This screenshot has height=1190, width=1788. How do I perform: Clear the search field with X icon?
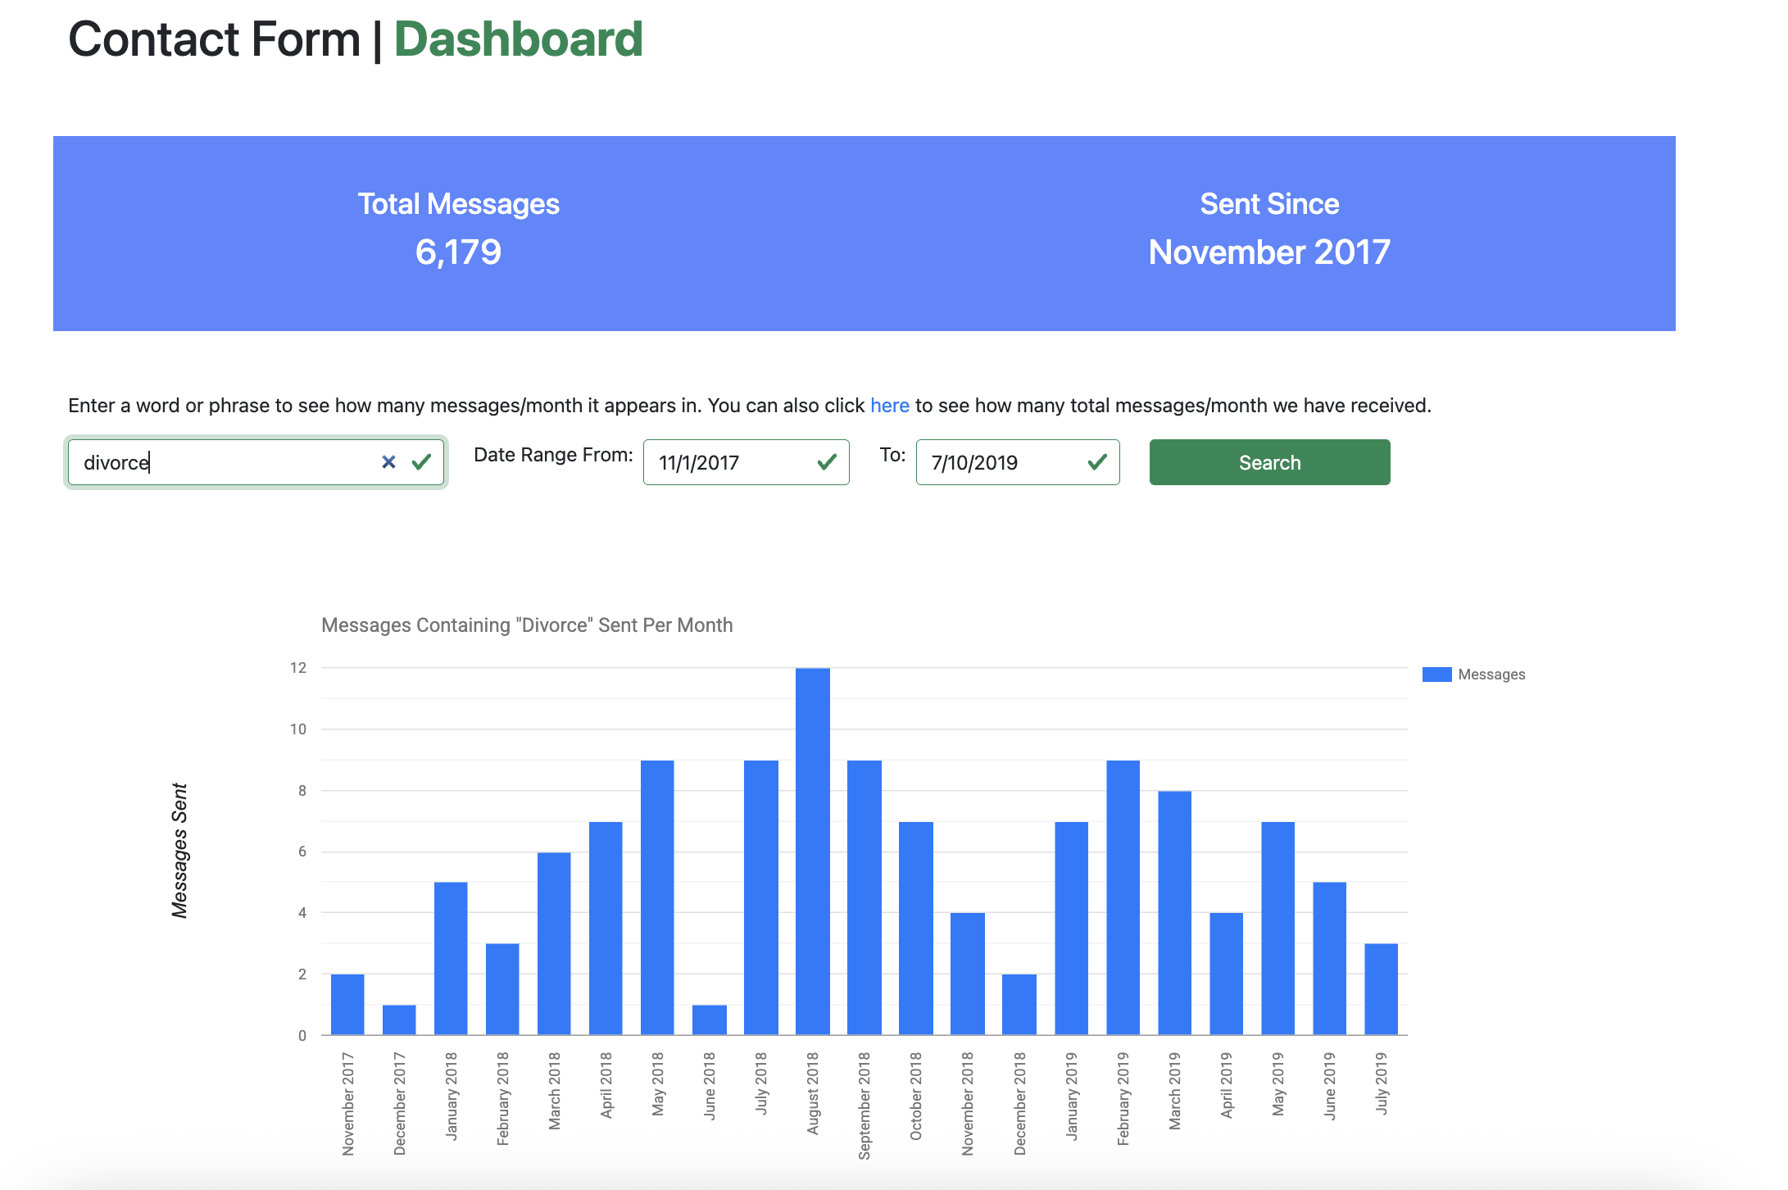pyautogui.click(x=388, y=462)
